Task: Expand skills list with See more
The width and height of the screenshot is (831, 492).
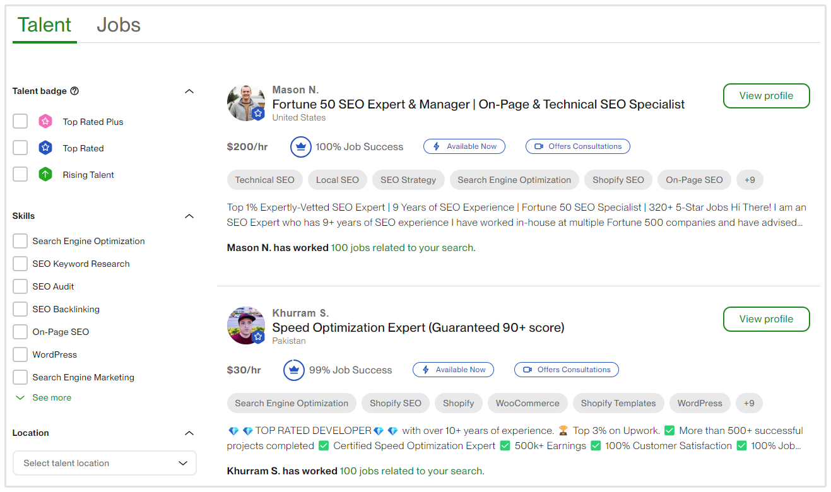Action: [51, 397]
